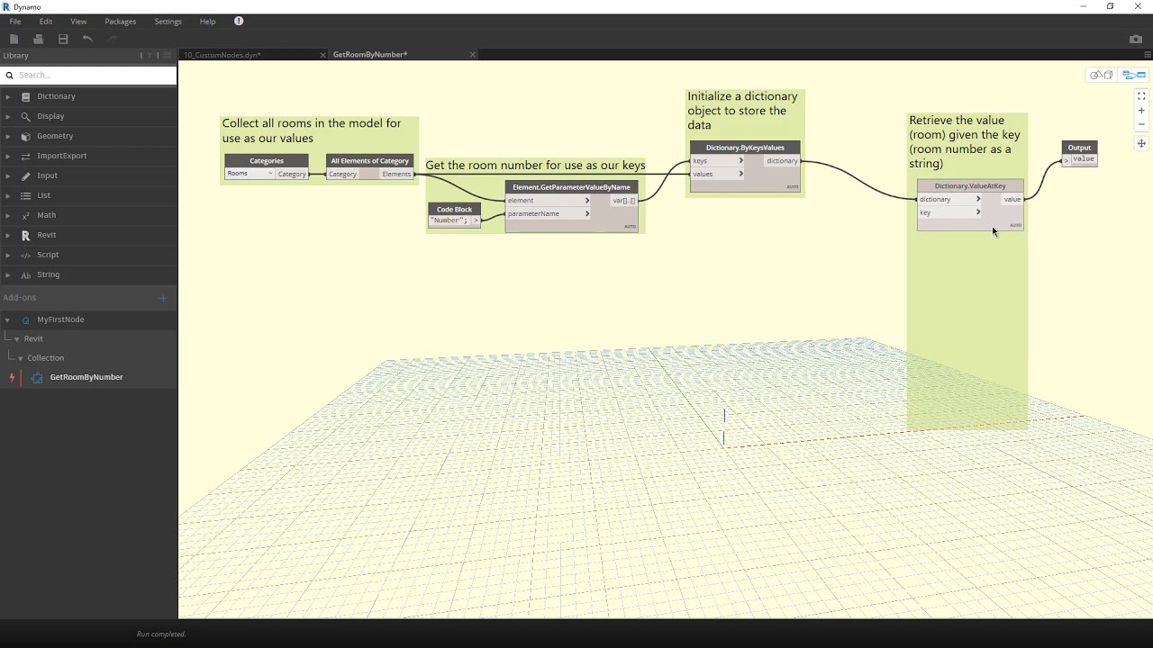The height and width of the screenshot is (648, 1153).
Task: Enable graph view navigation toggle
Action: pyautogui.click(x=1132, y=75)
